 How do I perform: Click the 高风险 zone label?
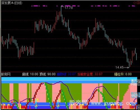(x=135, y=81)
